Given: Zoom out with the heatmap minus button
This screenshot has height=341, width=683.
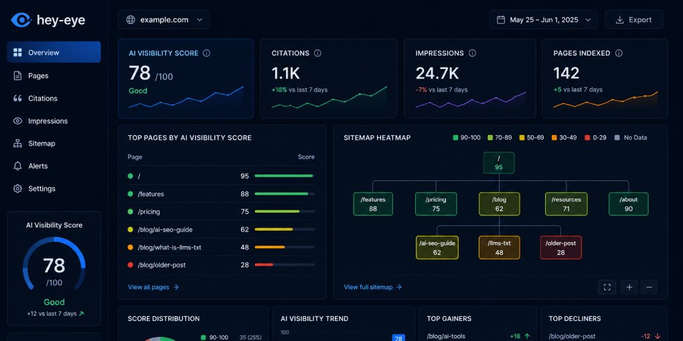Looking at the screenshot, I should [x=649, y=287].
